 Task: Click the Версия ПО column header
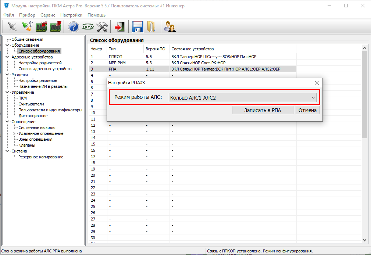click(157, 49)
